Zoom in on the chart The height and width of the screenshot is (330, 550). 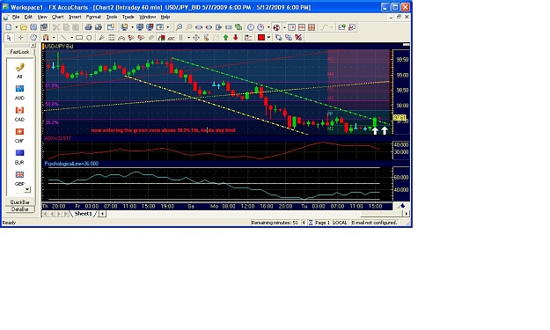pyautogui.click(x=179, y=27)
